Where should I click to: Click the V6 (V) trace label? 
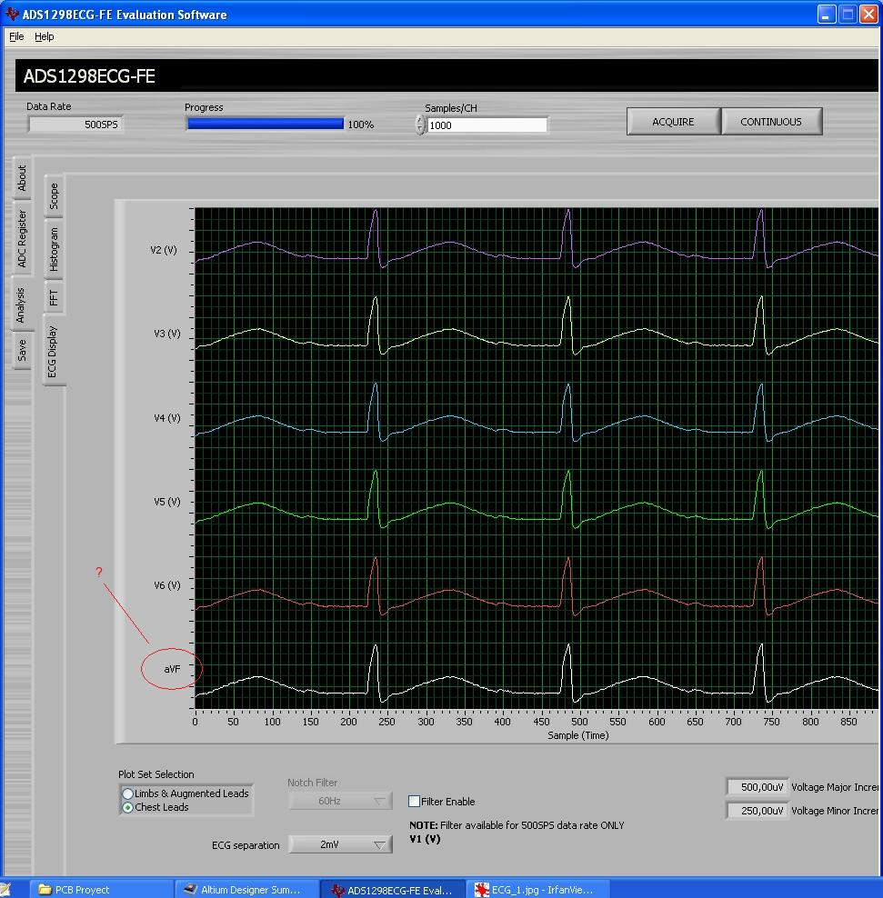coord(166,585)
